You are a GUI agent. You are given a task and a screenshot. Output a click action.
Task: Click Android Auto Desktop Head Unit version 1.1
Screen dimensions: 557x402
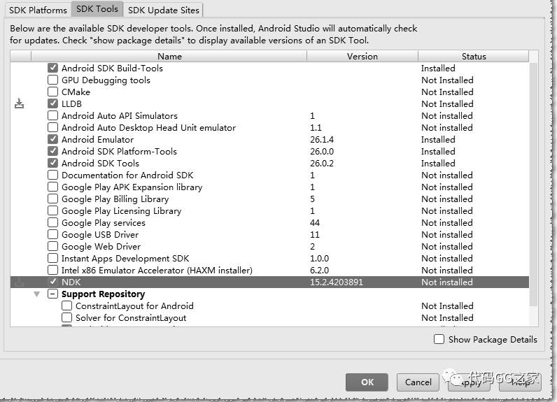coord(316,127)
